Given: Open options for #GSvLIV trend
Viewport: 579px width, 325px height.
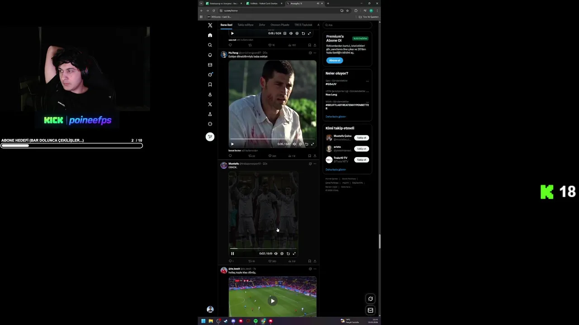Looking at the screenshot, I should tap(367, 81).
